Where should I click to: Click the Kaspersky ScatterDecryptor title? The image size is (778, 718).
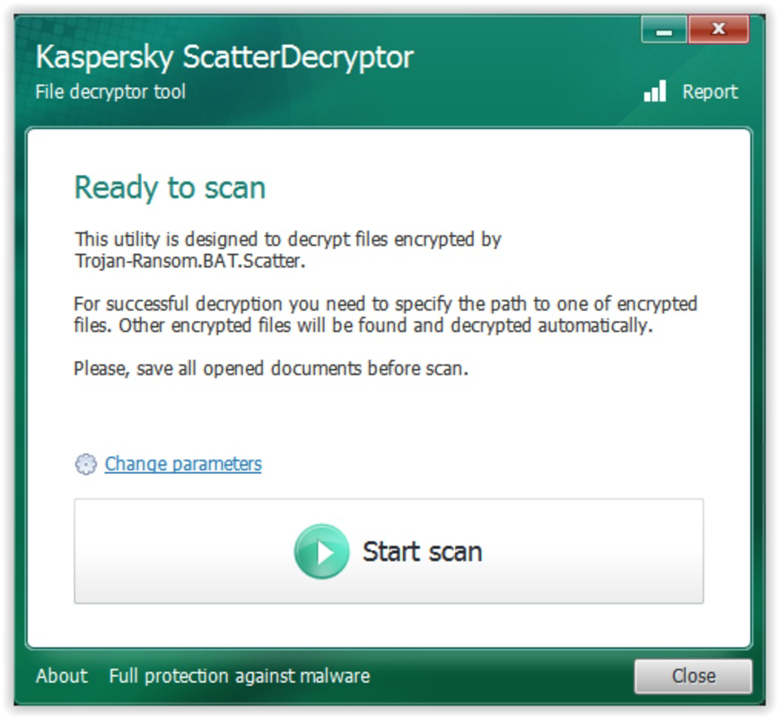[224, 58]
